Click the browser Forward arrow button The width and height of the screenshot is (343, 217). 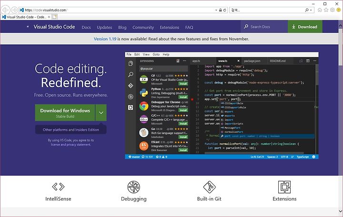point(14,10)
